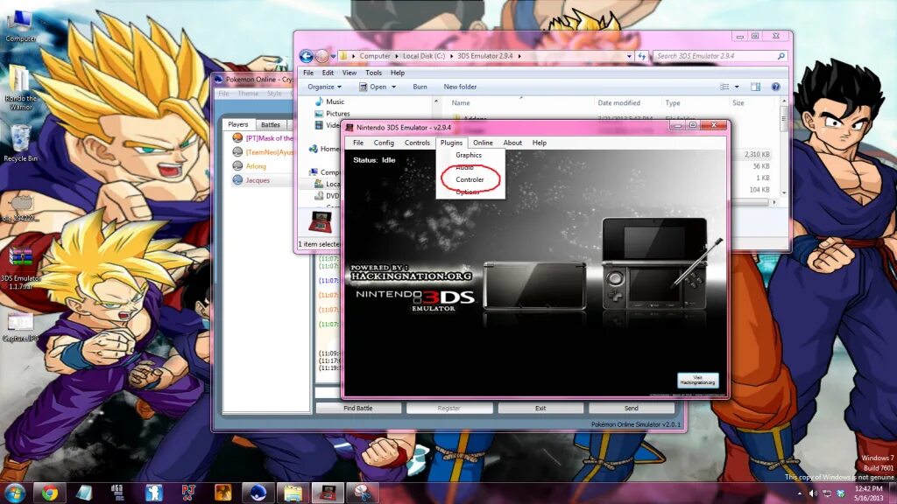Switch to Pokeball app in taskbar

[x=258, y=493]
